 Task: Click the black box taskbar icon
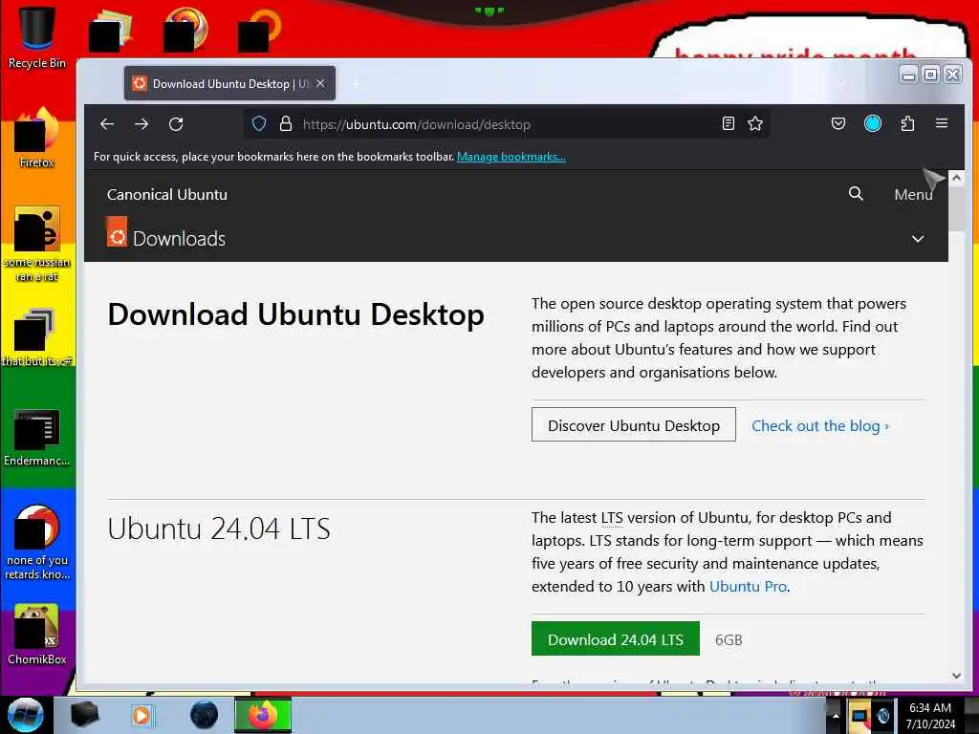point(84,715)
